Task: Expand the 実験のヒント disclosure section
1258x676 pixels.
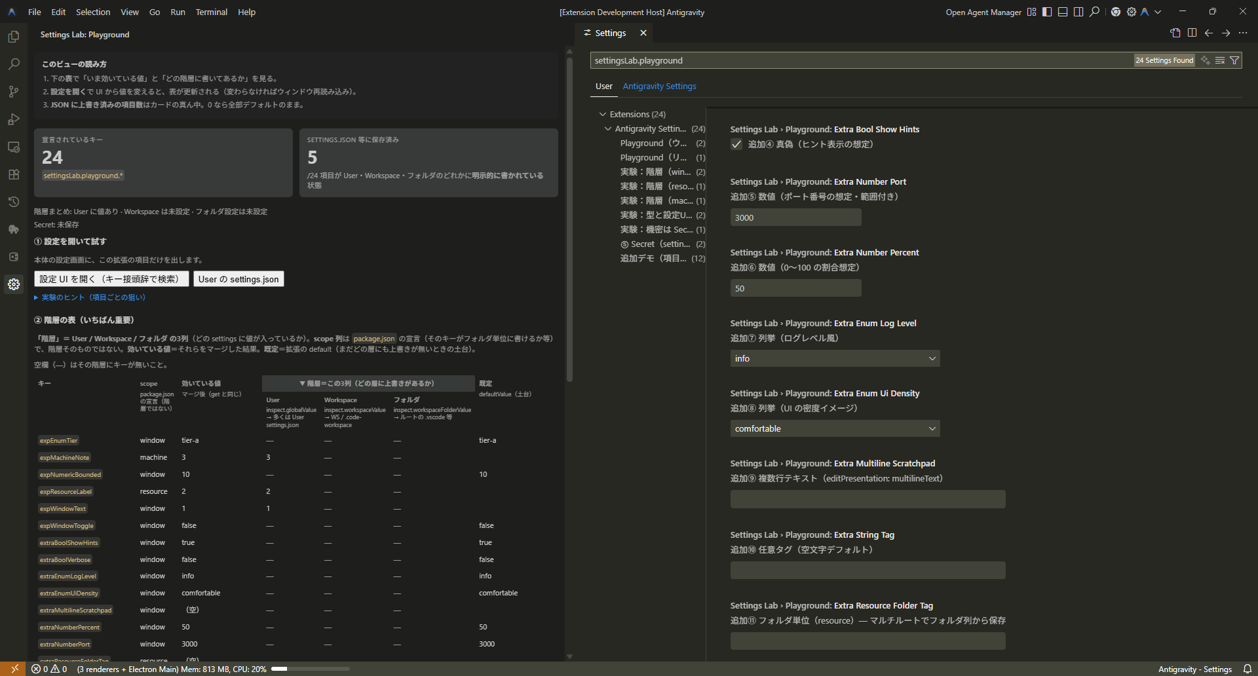Action: (x=90, y=297)
